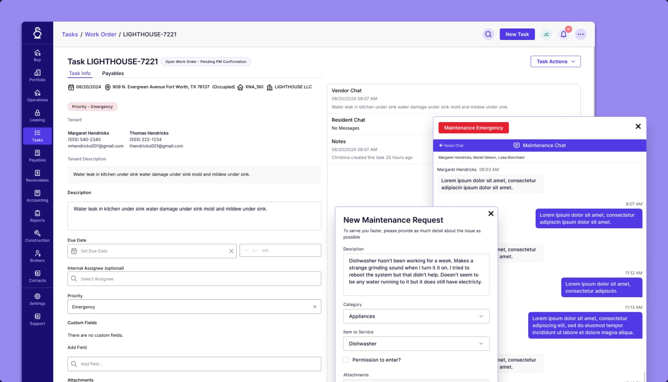The height and width of the screenshot is (382, 668).
Task: Click the New Task button
Action: tap(517, 34)
